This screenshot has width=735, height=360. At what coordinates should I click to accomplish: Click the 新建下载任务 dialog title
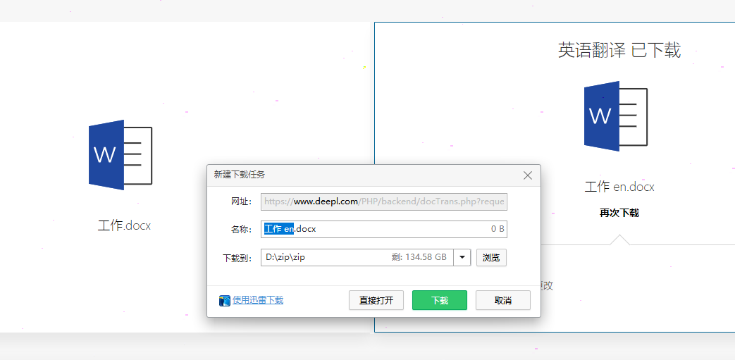coord(240,175)
